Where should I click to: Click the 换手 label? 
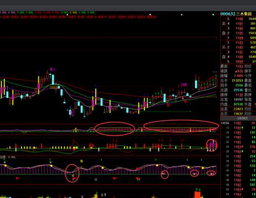(248, 71)
